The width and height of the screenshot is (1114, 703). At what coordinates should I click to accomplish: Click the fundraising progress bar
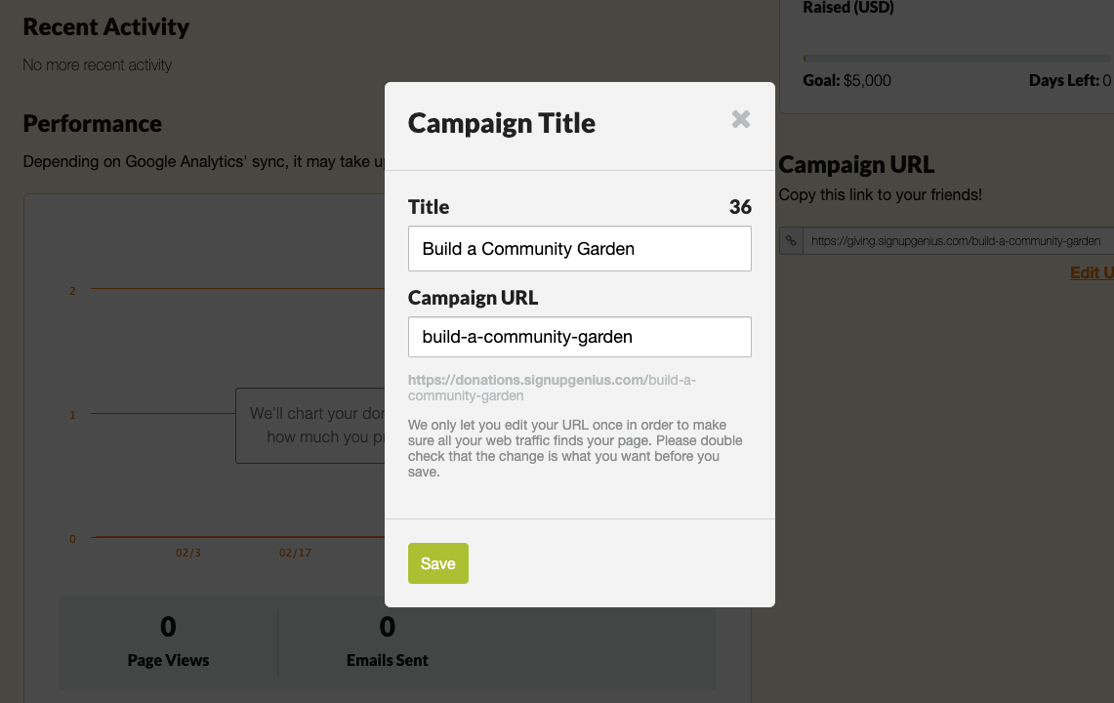click(958, 59)
